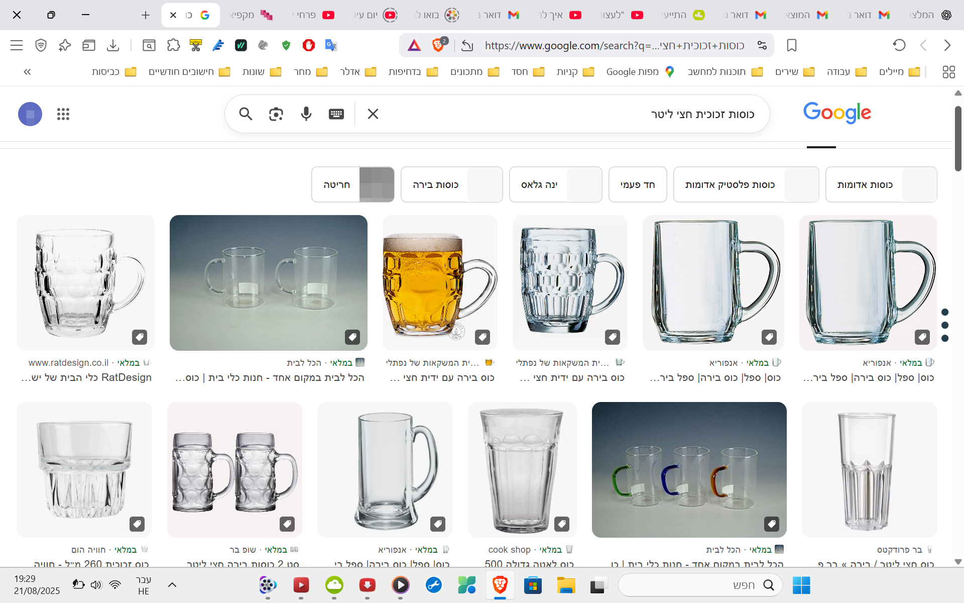Start voice search with microphone icon
Image resolution: width=964 pixels, height=603 pixels.
306,114
